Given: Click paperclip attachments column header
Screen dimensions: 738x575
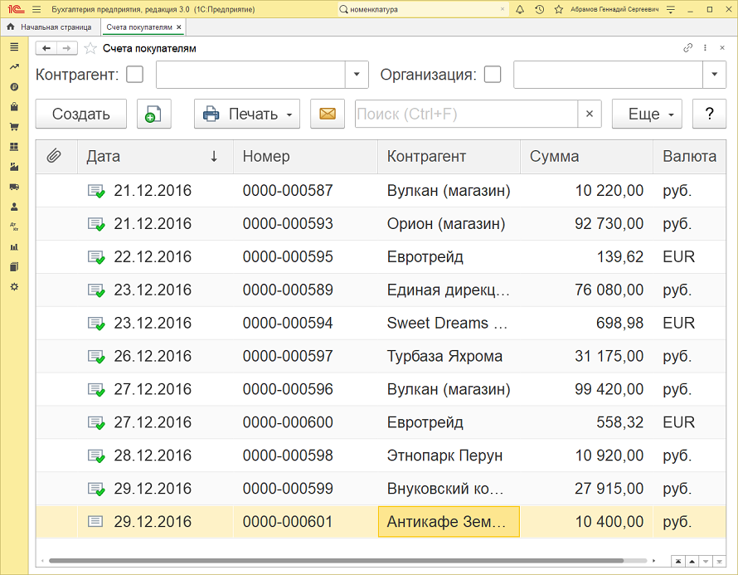Looking at the screenshot, I should (54, 156).
